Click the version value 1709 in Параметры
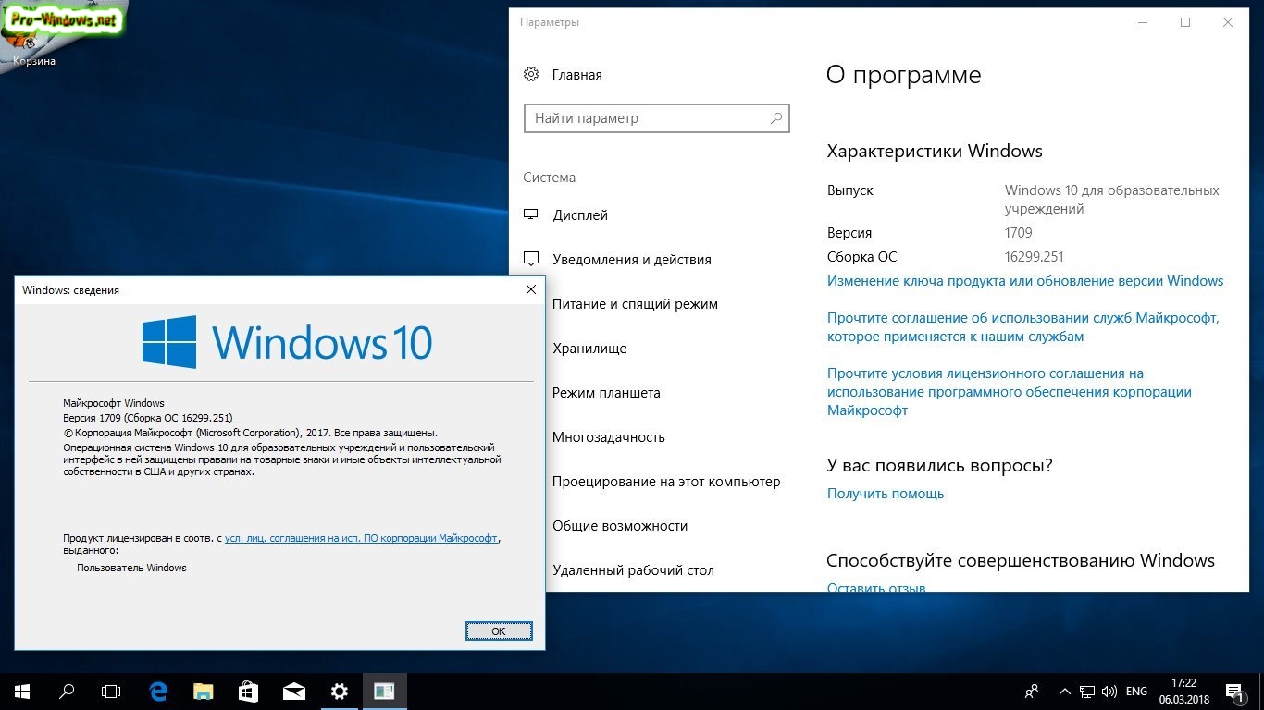The image size is (1264, 710). pyautogui.click(x=1019, y=233)
